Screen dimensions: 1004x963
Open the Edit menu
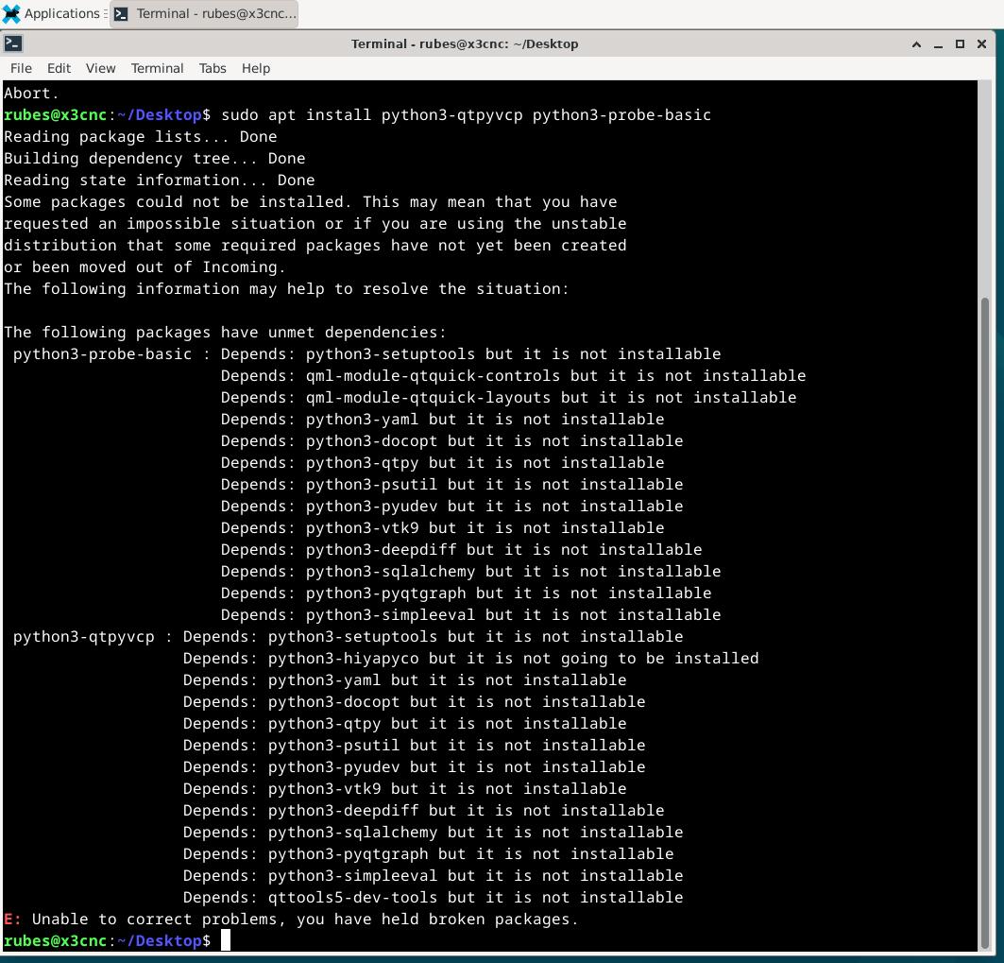(59, 68)
